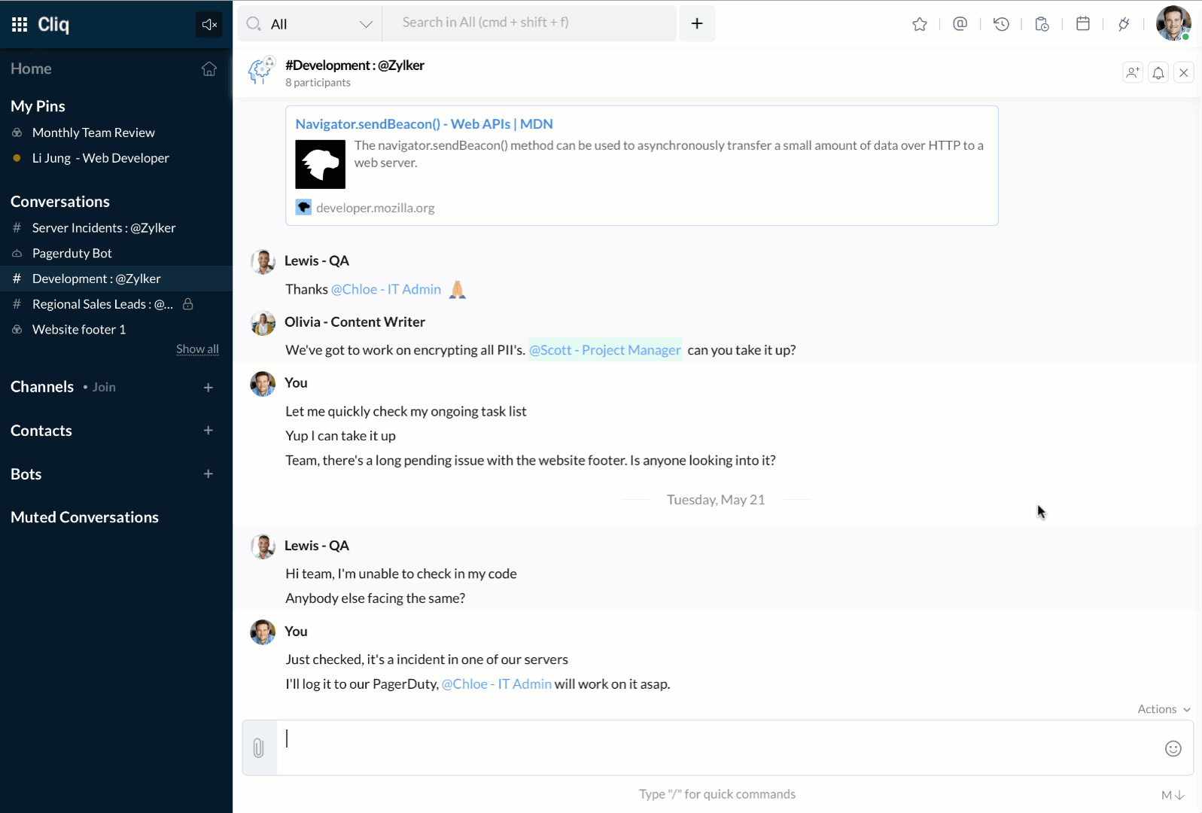Open the history clock icon

coord(1001,24)
